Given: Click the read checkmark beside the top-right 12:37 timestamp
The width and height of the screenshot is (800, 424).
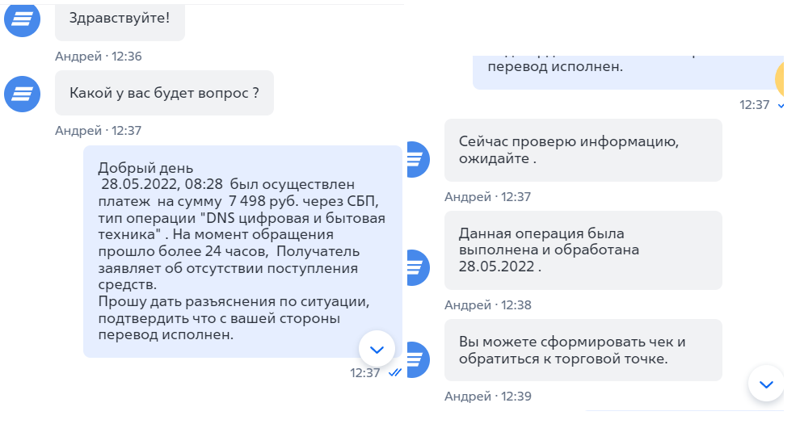Looking at the screenshot, I should [781, 105].
